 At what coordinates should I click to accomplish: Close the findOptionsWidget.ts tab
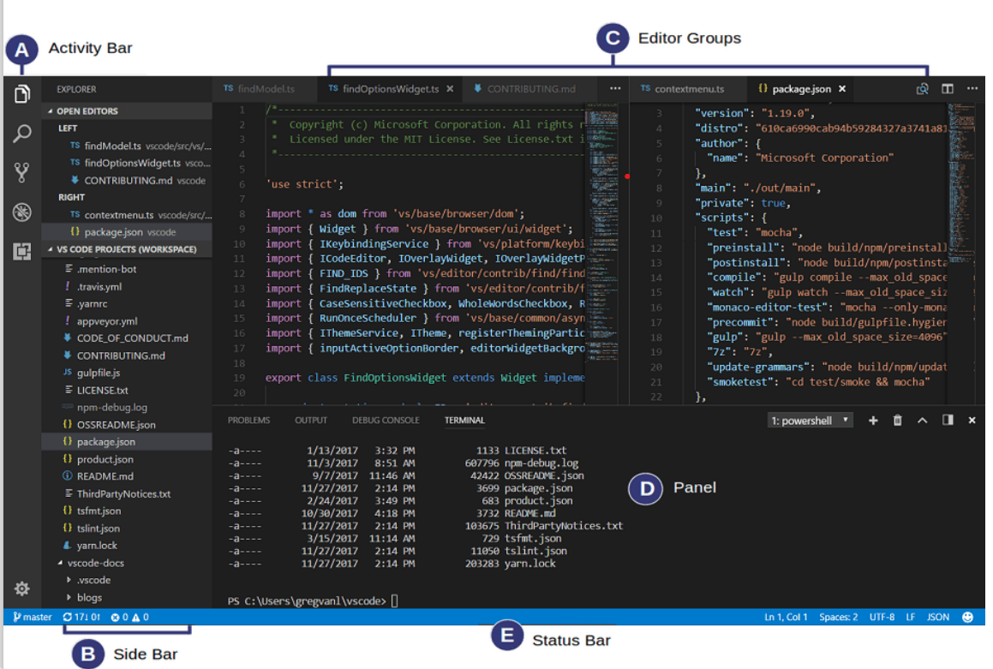[450, 89]
